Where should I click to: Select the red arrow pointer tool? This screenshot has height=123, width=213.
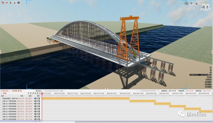tap(3, 3)
